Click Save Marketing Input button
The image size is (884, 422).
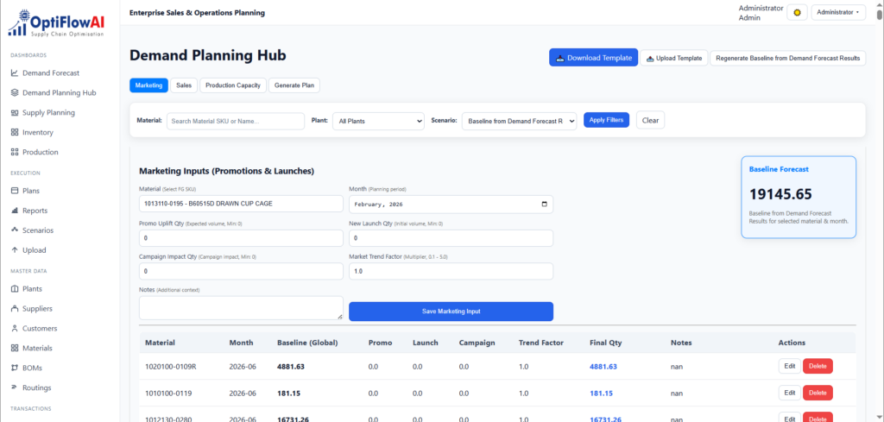pos(451,312)
